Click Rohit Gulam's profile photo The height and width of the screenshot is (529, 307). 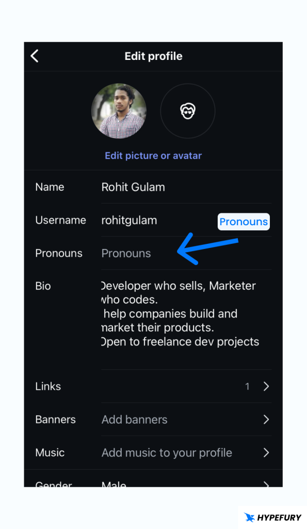(x=119, y=111)
